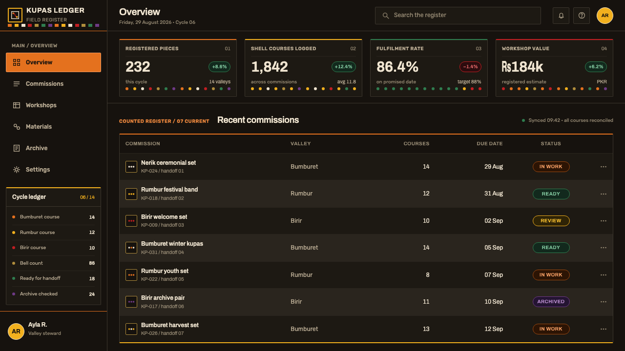
Task: Sort by the Due Date column header
Action: point(490,144)
